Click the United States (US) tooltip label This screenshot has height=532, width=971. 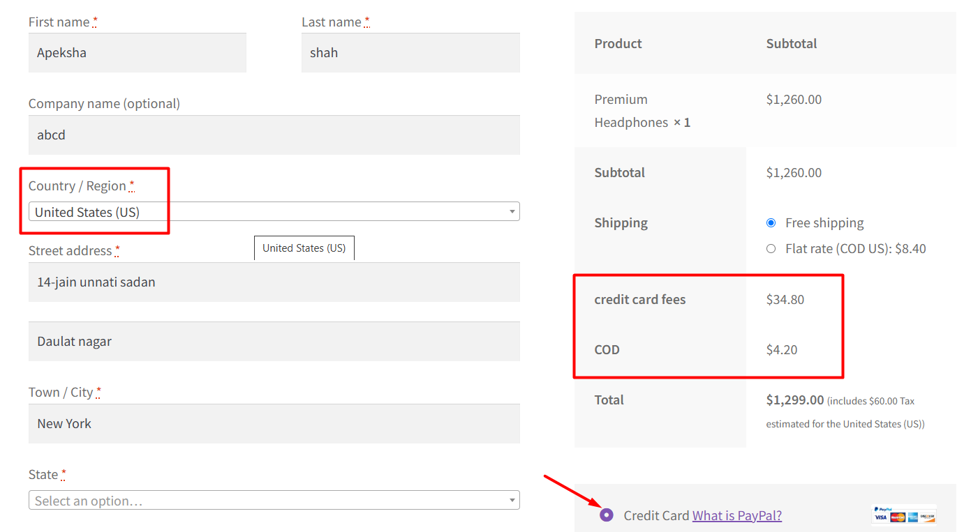pyautogui.click(x=304, y=248)
